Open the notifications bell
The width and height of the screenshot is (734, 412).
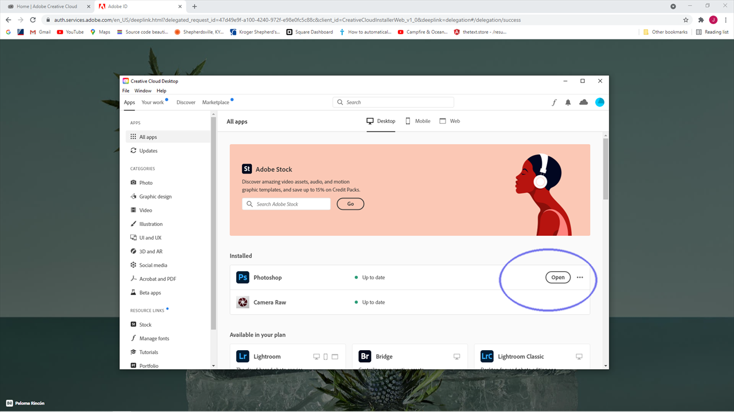coord(568,102)
